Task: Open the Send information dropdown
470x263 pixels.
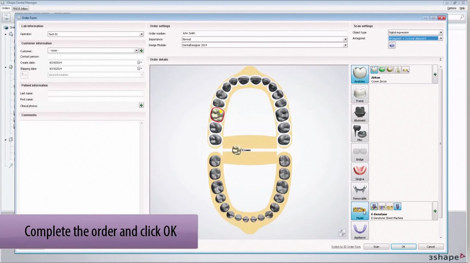Action: click(x=142, y=75)
